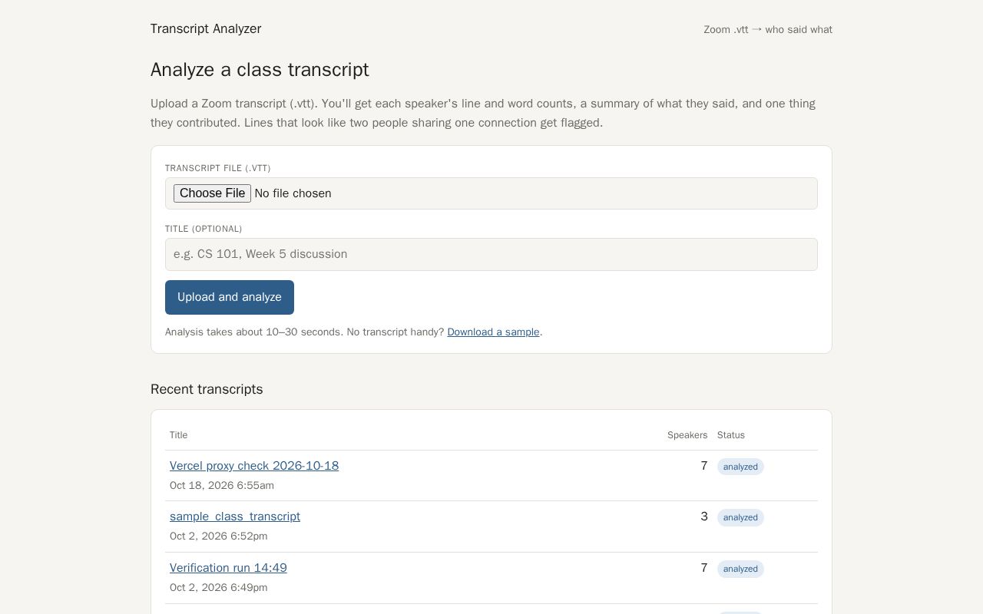Image resolution: width=983 pixels, height=614 pixels.
Task: Click the TITLE (OPTIONAL) label
Action: 204,229
